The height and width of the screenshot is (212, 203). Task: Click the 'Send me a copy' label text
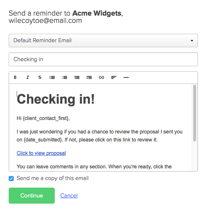click(53, 178)
